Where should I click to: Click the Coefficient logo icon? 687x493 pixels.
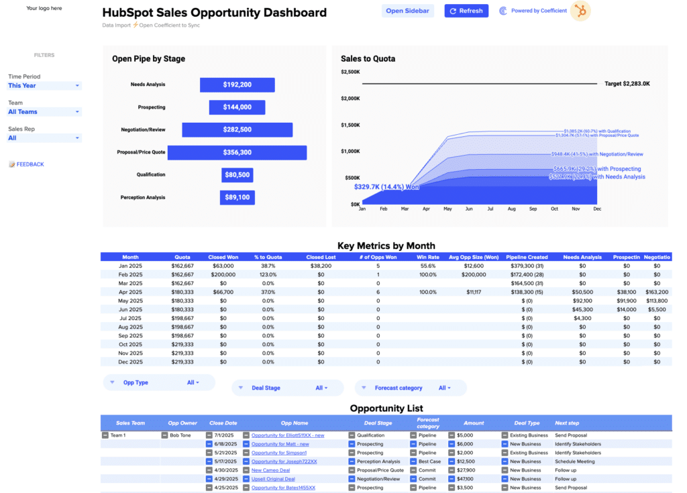click(503, 11)
